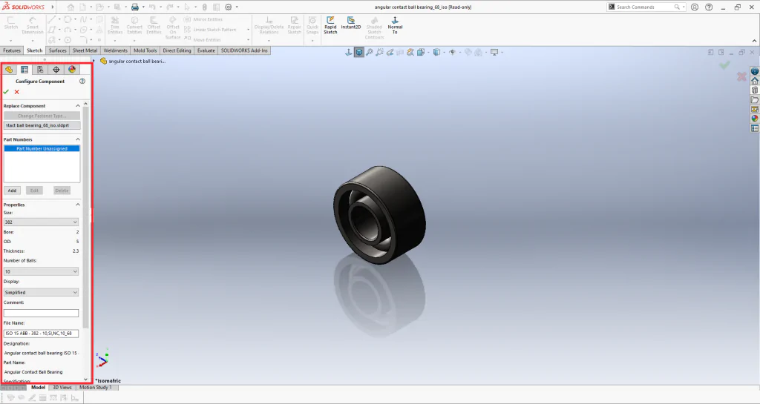
Task: Open the DisplayManager color ball tab
Action: pos(72,70)
